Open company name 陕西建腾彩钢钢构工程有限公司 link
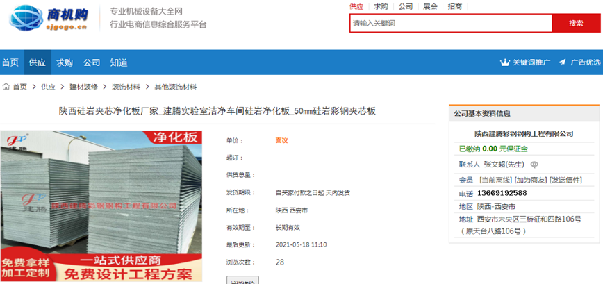Viewport: 603px width, 284px height. pos(524,134)
